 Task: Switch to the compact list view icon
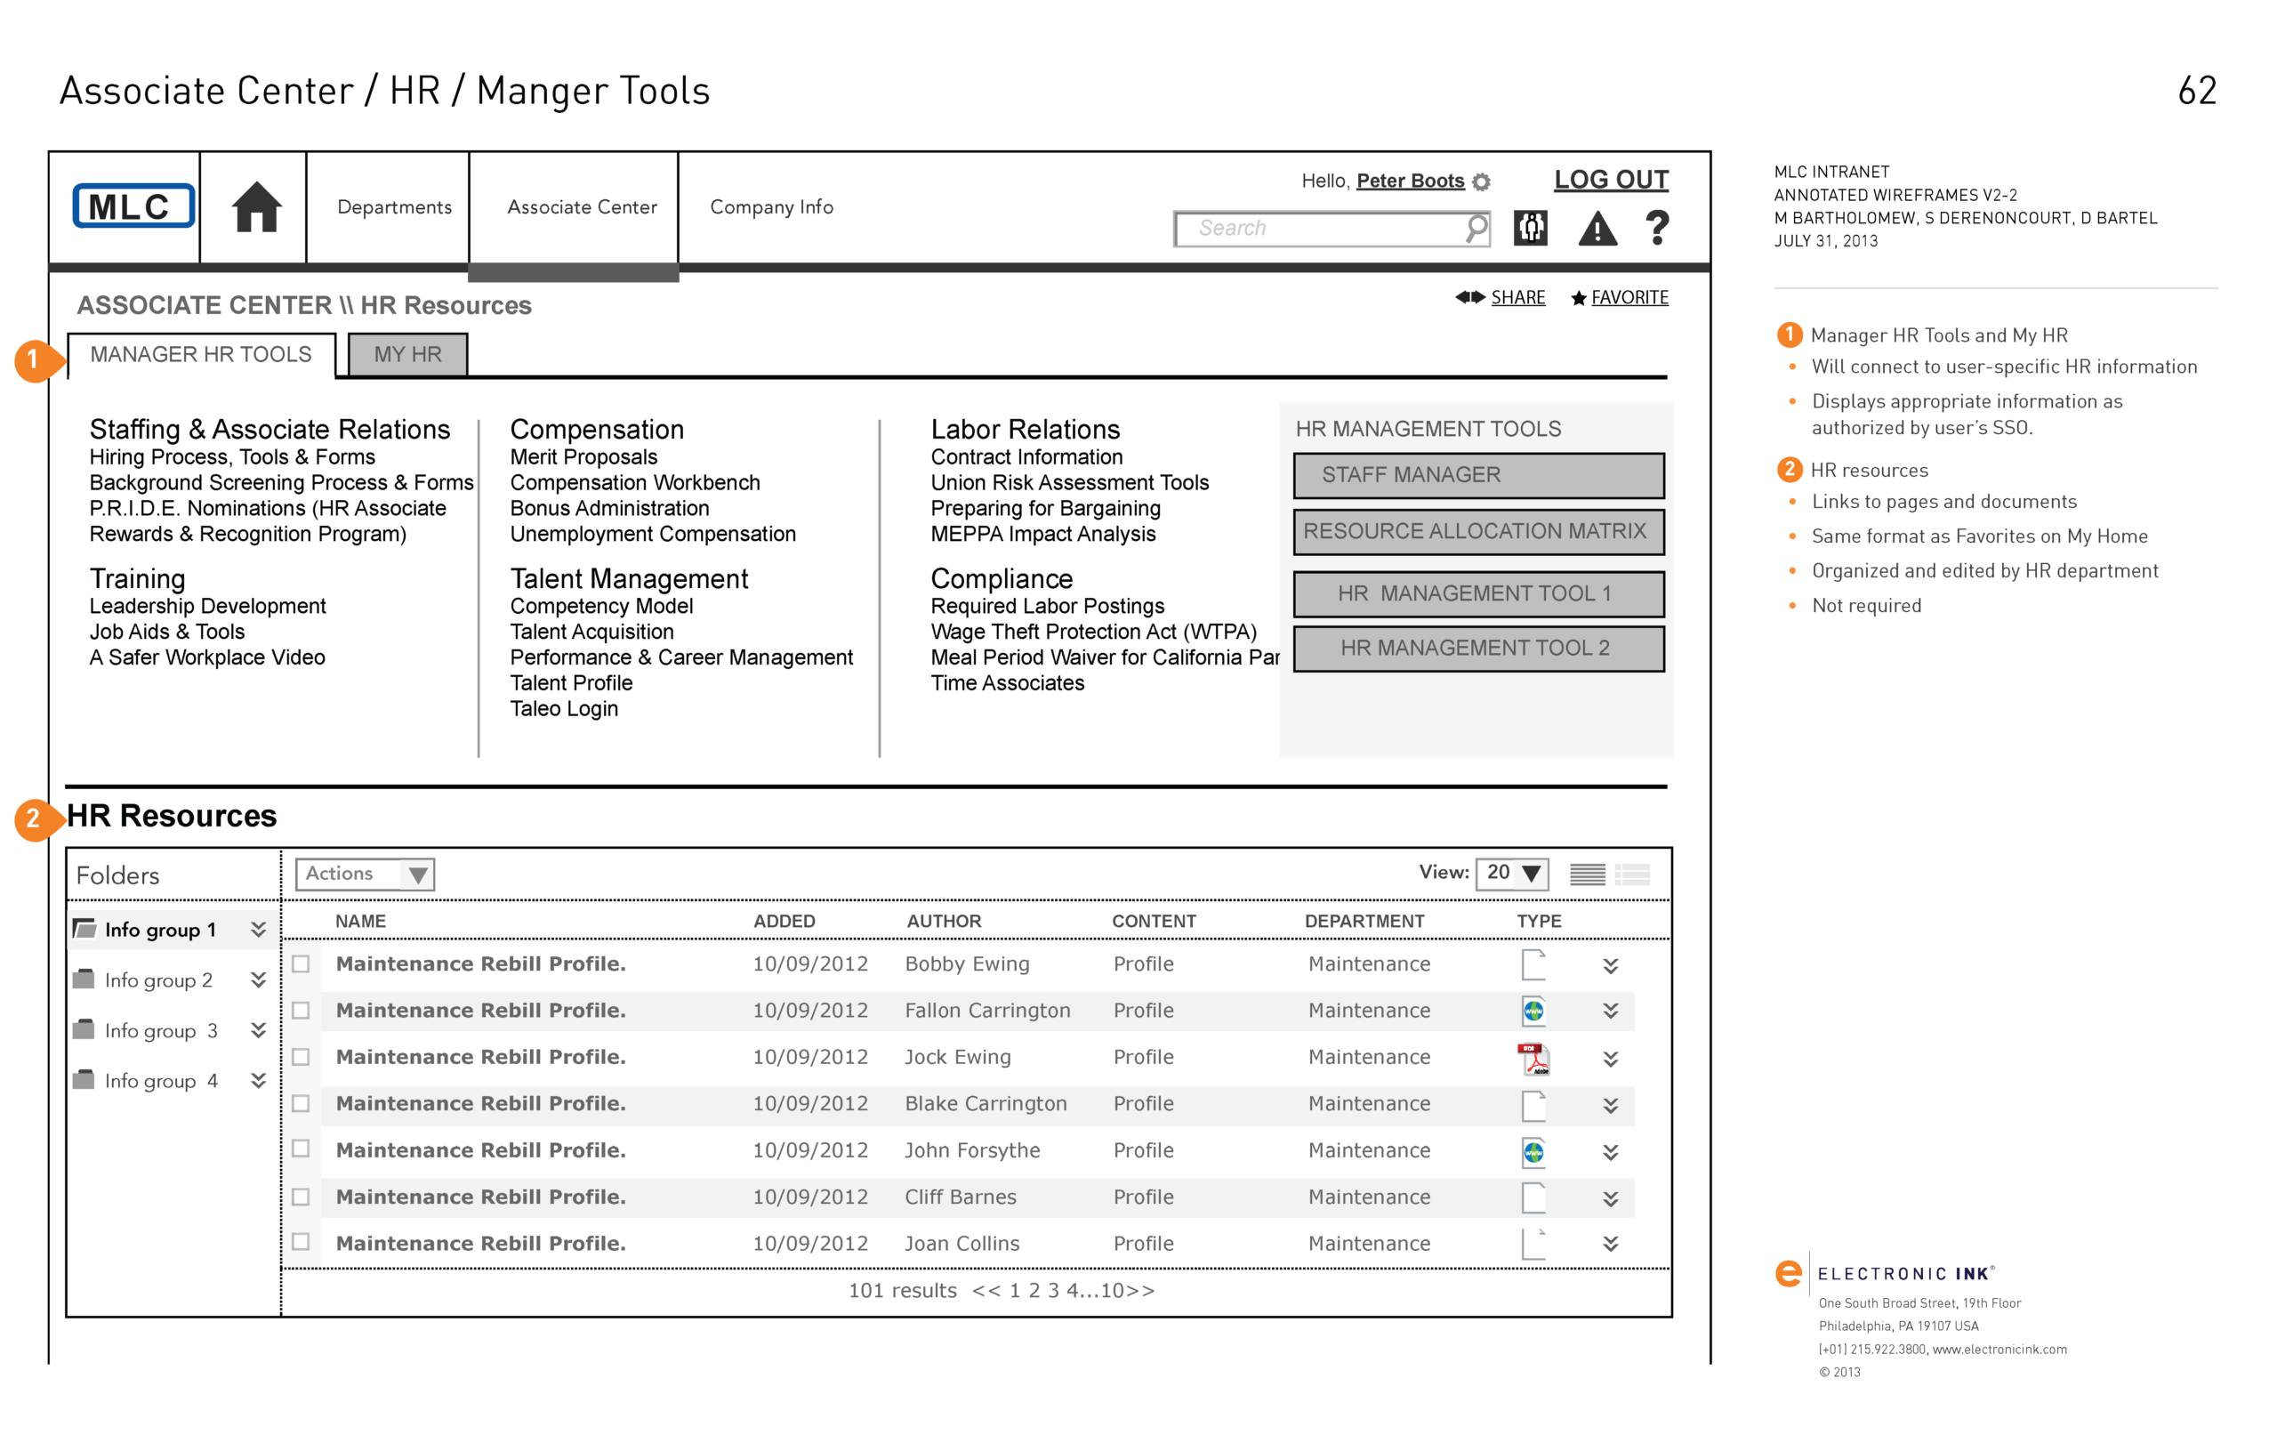pos(1587,874)
